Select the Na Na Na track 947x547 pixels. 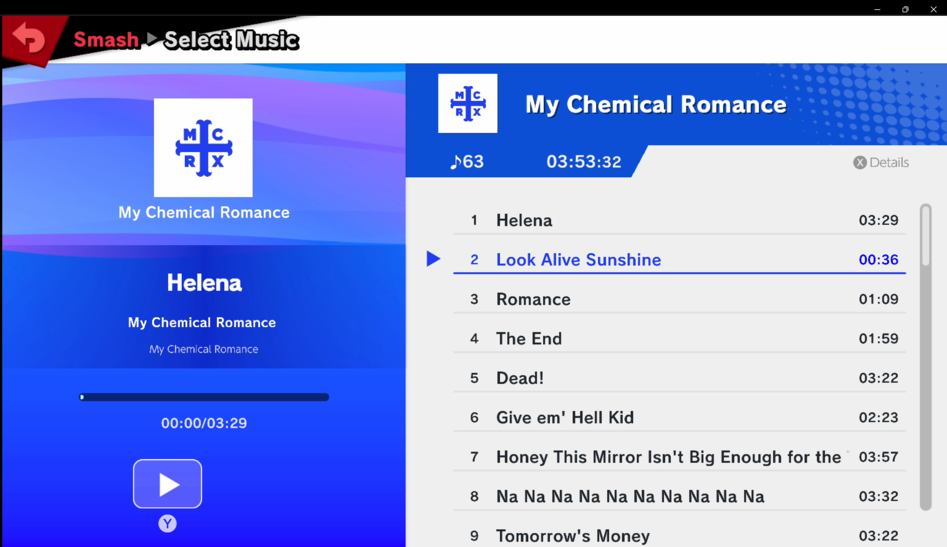point(630,496)
